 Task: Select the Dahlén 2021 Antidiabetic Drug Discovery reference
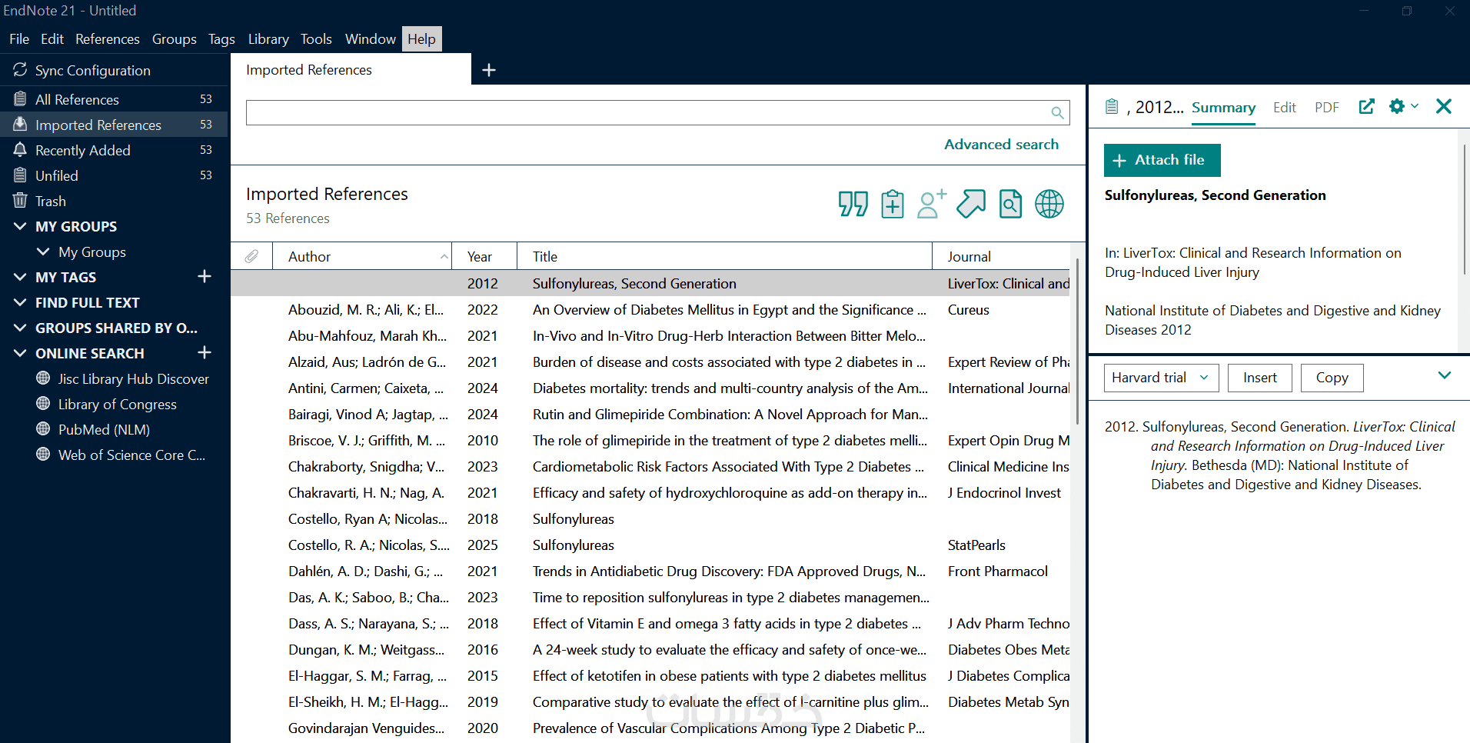coord(650,571)
